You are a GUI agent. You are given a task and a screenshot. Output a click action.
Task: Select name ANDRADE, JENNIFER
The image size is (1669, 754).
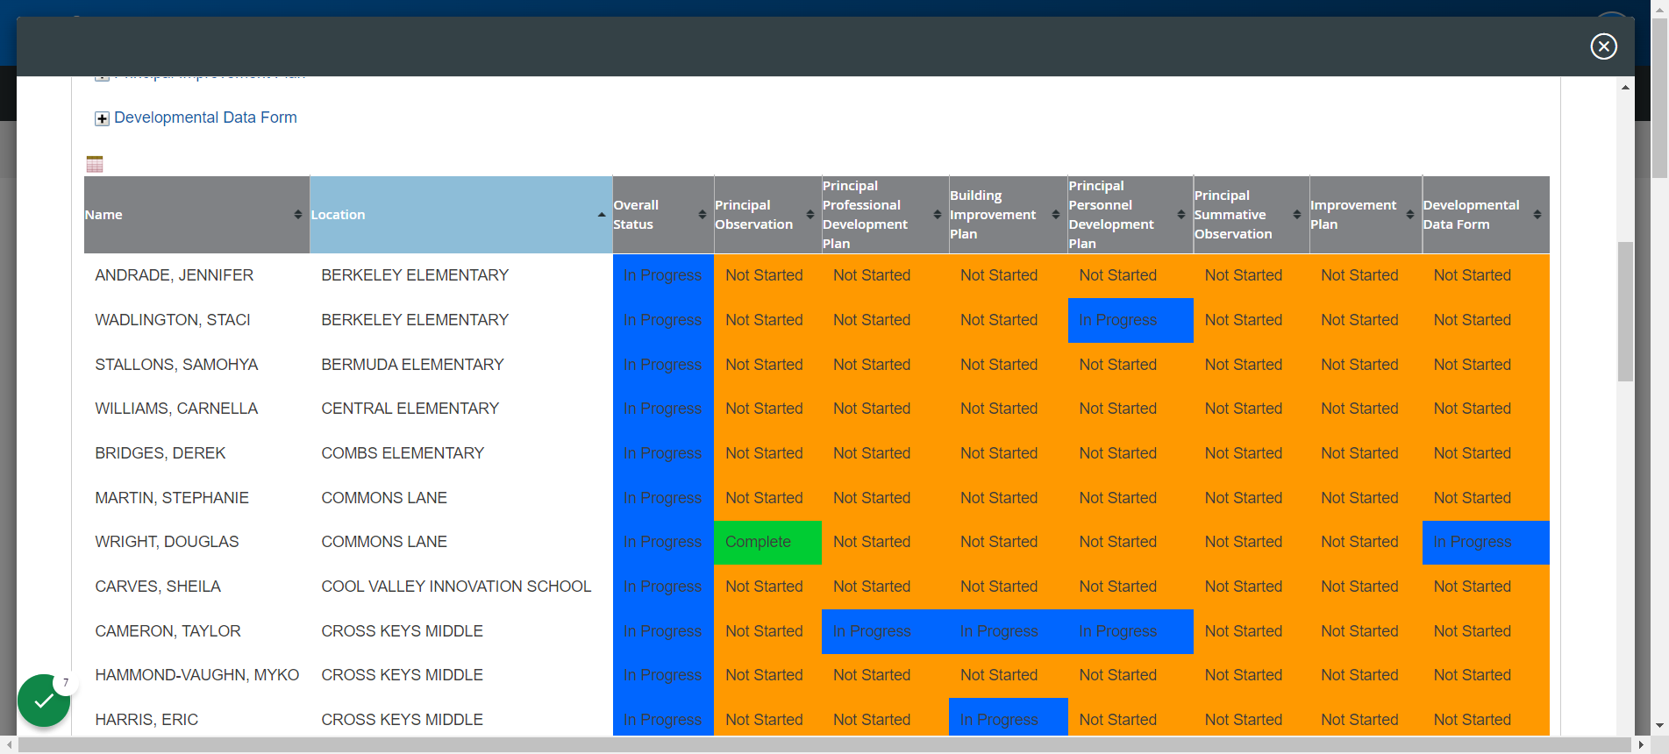coord(175,275)
